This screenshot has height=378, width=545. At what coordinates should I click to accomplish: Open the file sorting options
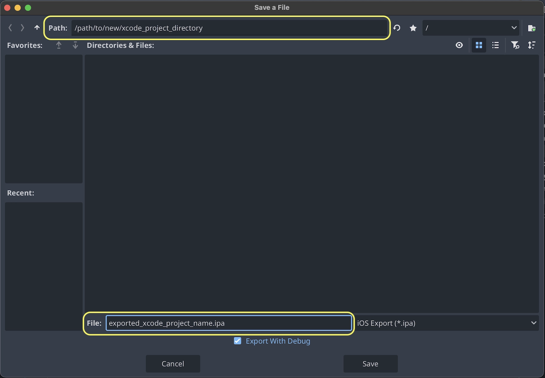coord(532,45)
